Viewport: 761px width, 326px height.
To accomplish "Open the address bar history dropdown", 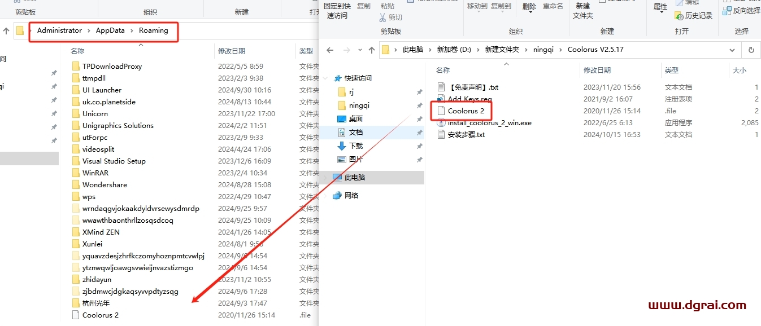I will point(732,50).
